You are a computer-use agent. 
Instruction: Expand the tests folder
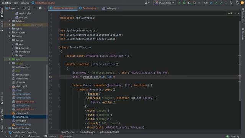click(9, 59)
